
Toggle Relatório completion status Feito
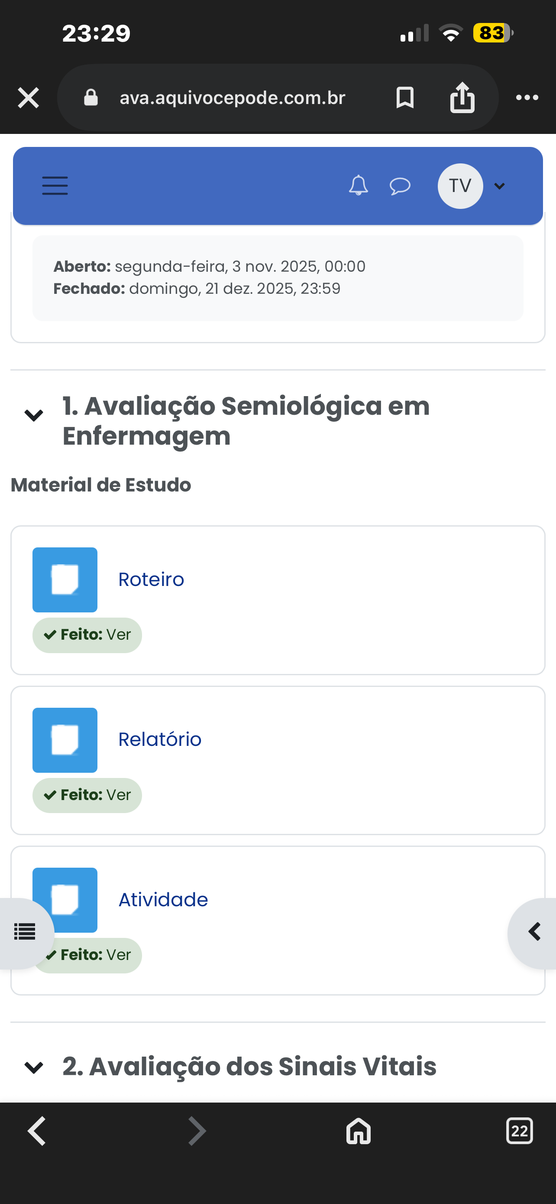point(87,795)
